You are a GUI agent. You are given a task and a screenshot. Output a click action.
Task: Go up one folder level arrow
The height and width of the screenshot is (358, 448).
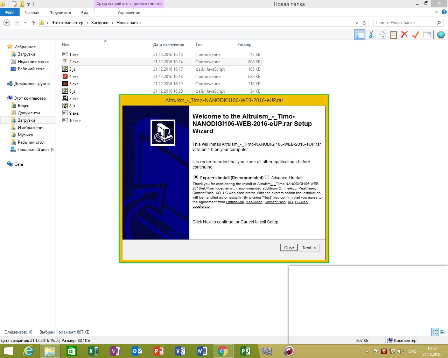tap(33, 23)
